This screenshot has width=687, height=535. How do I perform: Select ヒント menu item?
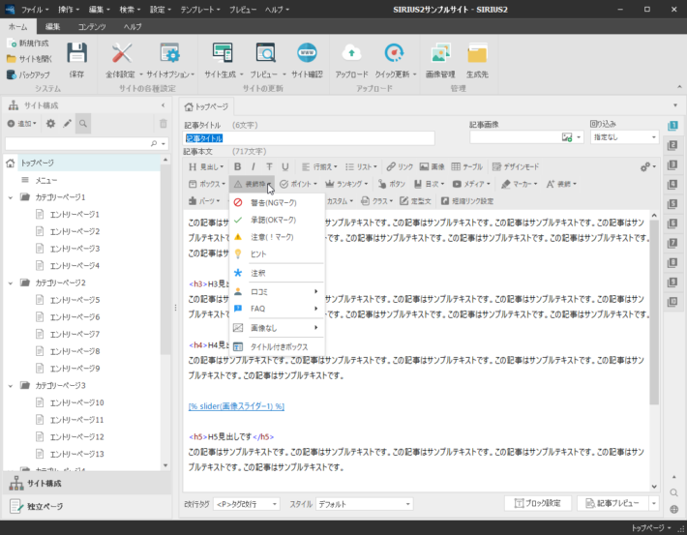coord(277,254)
